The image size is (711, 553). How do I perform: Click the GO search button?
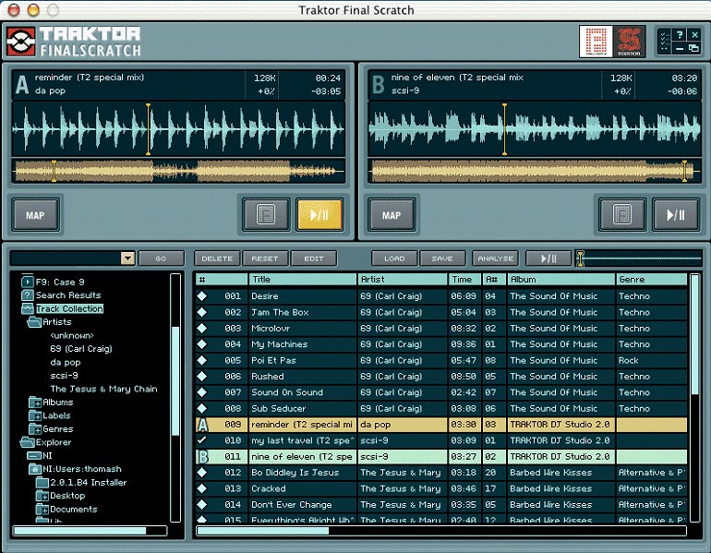tap(161, 258)
